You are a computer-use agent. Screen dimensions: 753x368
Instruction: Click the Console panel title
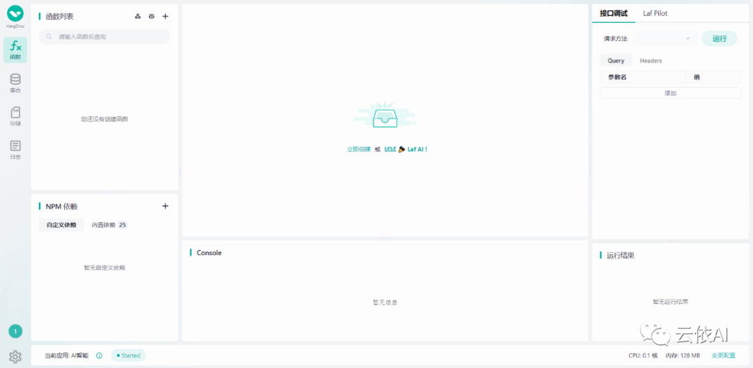click(x=209, y=252)
